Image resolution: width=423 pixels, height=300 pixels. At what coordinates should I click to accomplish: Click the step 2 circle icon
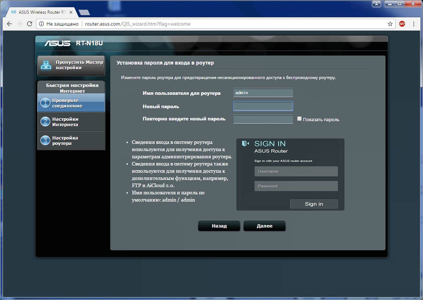tap(45, 121)
